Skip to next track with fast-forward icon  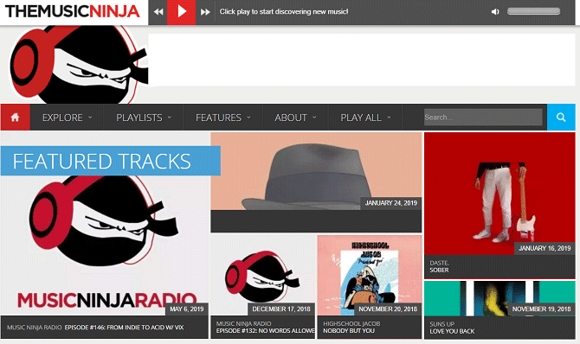tap(205, 12)
